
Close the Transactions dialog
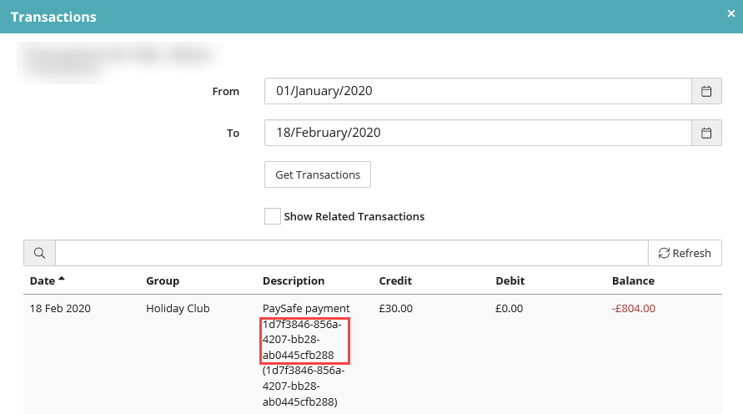(x=731, y=13)
